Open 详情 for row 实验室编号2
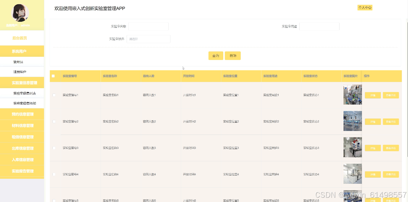The height and width of the screenshot is (202, 408). pos(373,122)
